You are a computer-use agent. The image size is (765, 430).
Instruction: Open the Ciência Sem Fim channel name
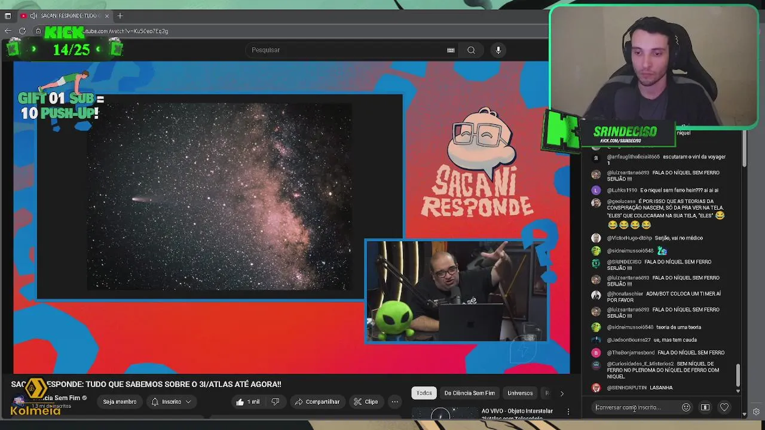(x=57, y=398)
